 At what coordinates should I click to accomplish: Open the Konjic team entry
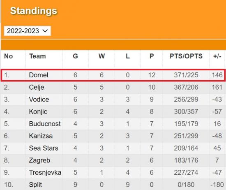point(38,112)
